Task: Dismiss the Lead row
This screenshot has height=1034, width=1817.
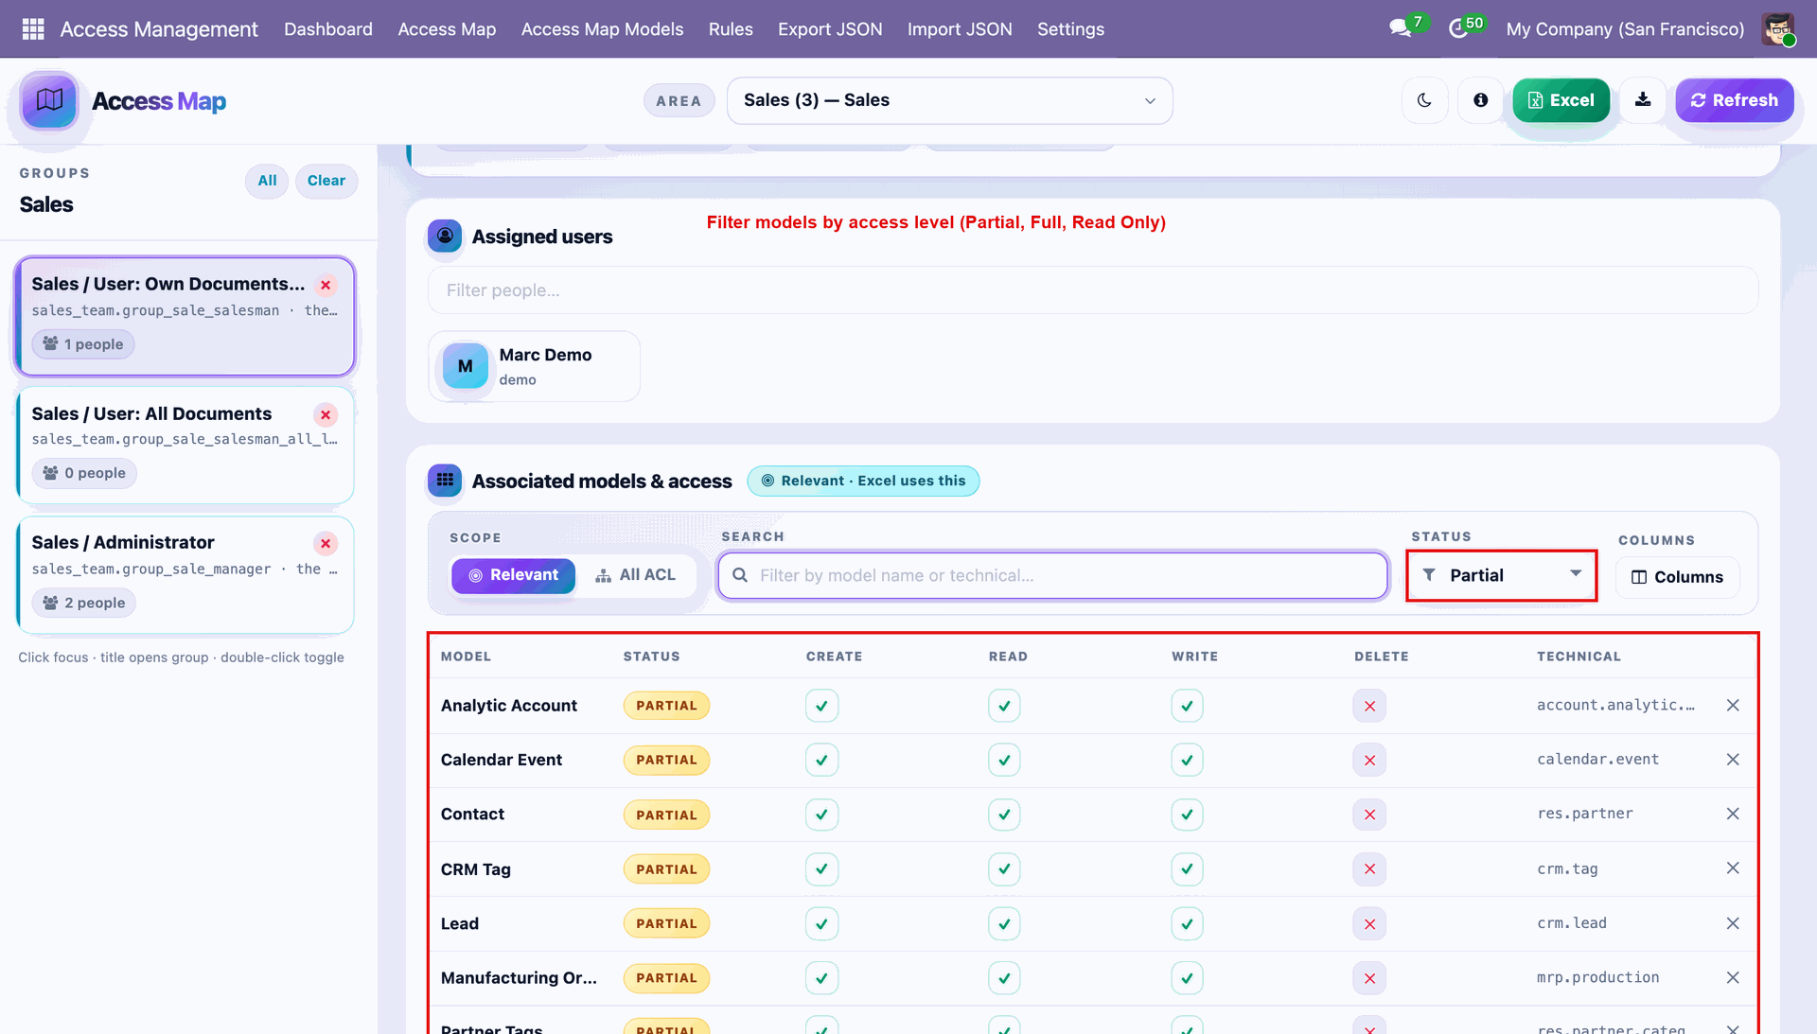Action: pyautogui.click(x=1733, y=923)
